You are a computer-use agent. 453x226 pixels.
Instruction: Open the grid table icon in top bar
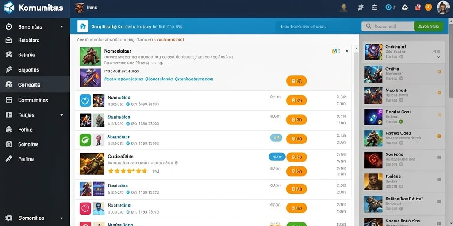coord(375,8)
